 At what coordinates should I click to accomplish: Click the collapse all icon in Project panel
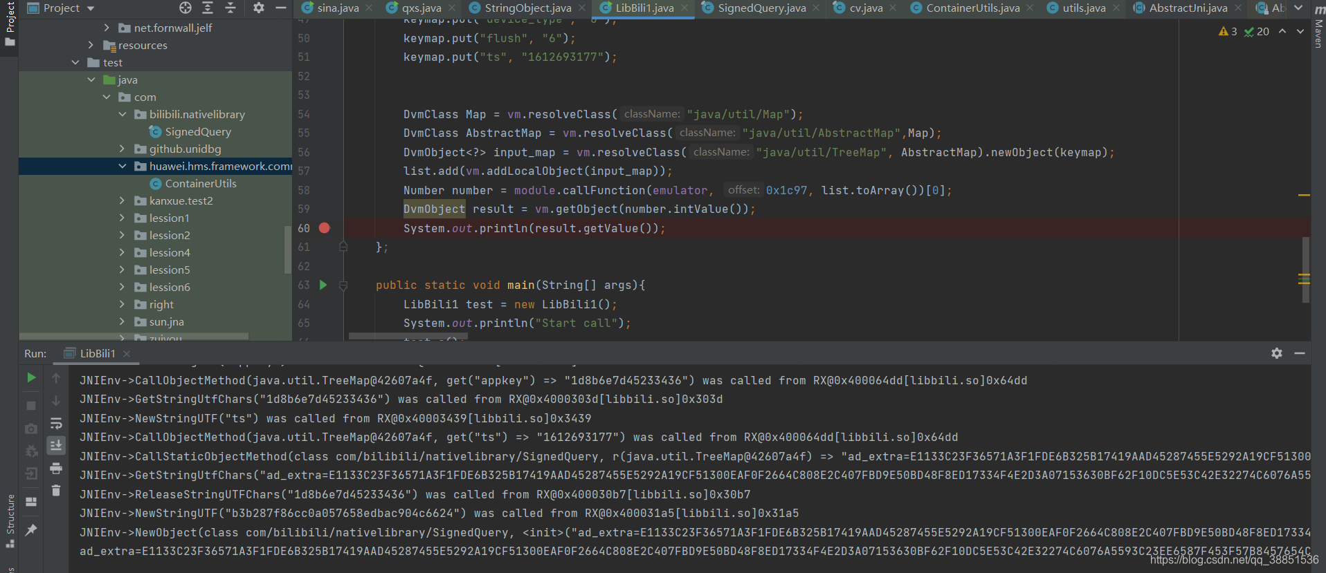pos(230,8)
